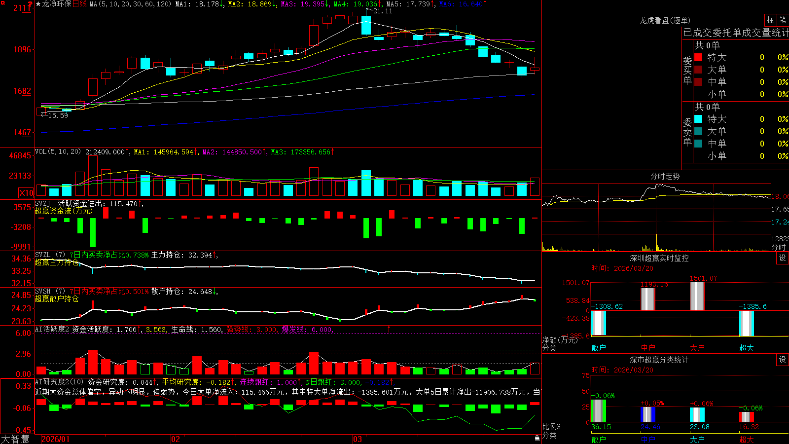
Task: Click the teal 大单 sell-order swatch
Action: 698,131
